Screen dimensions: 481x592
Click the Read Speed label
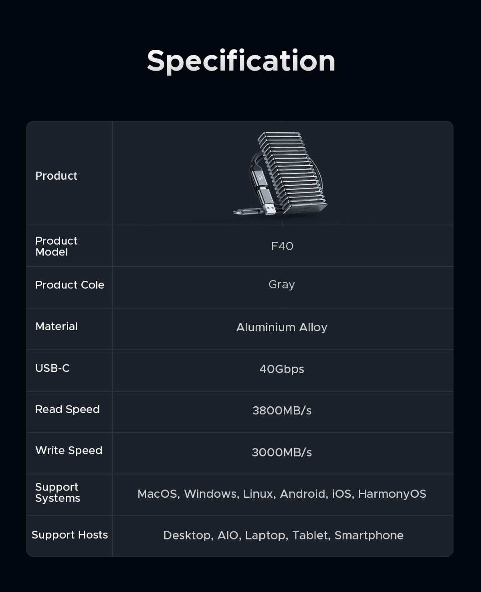point(67,410)
